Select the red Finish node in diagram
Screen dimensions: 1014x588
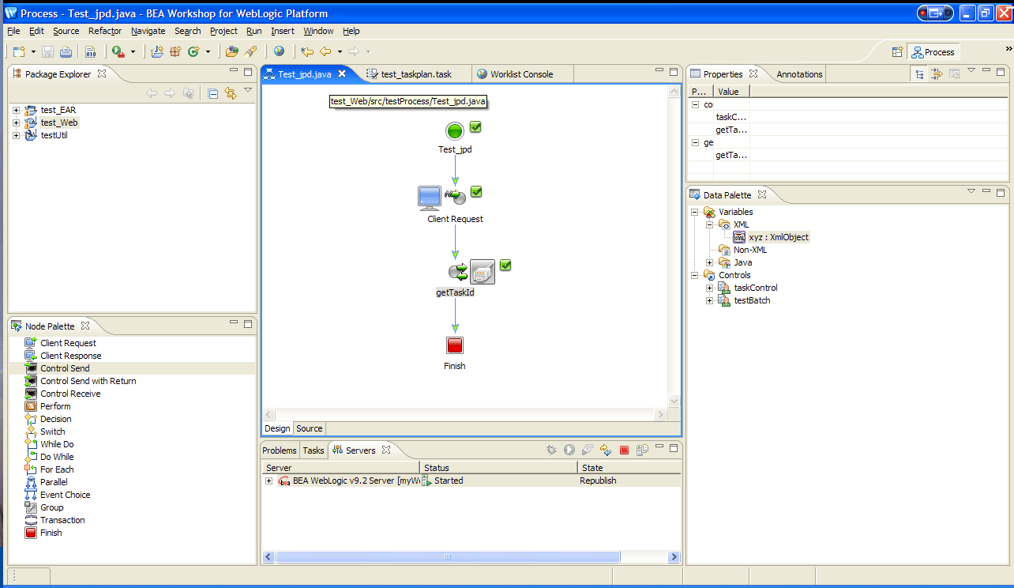click(454, 345)
